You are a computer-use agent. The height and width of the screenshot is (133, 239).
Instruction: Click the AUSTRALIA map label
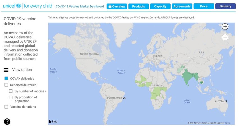(221, 101)
